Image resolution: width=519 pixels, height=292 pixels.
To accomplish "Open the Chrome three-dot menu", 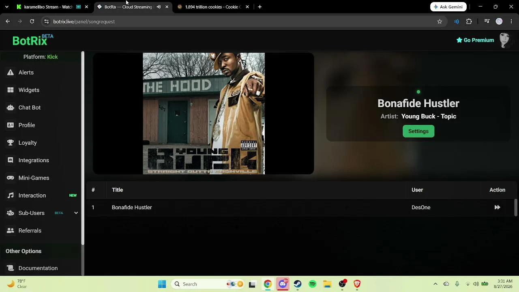I will pyautogui.click(x=511, y=21).
